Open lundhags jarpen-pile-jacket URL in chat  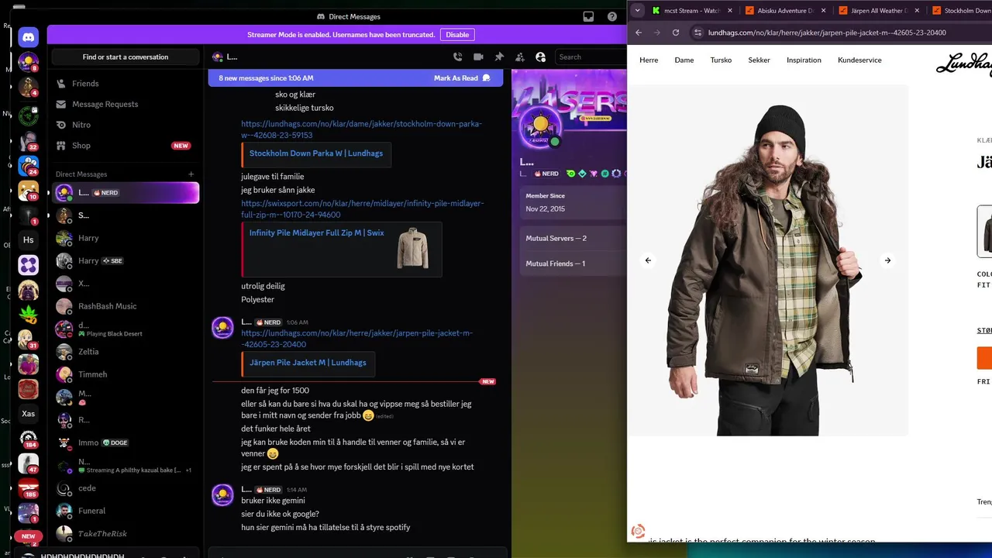pyautogui.click(x=356, y=339)
